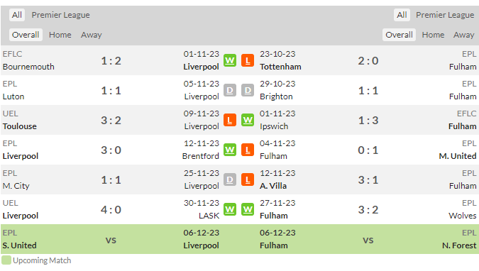Viewport: 479px width, 271px height.
Task: Select the right Away venue filter
Action: coord(463,35)
